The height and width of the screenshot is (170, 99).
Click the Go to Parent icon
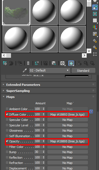click(x=86, y=63)
